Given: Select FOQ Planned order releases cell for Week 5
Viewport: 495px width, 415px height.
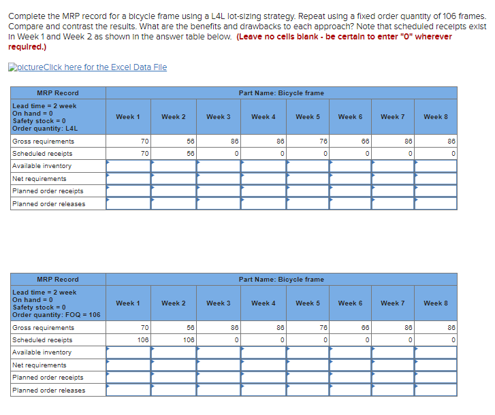Looking at the screenshot, I should click(308, 390).
